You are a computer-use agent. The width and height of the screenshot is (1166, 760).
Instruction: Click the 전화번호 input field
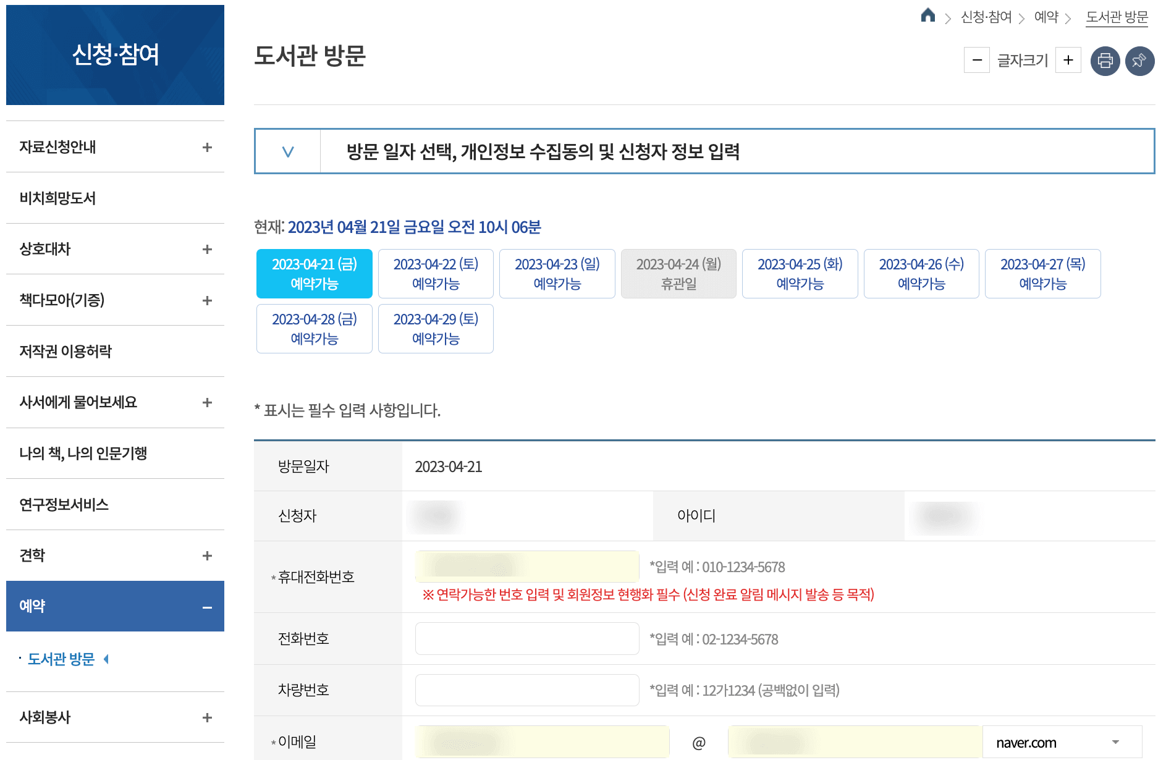[526, 639]
